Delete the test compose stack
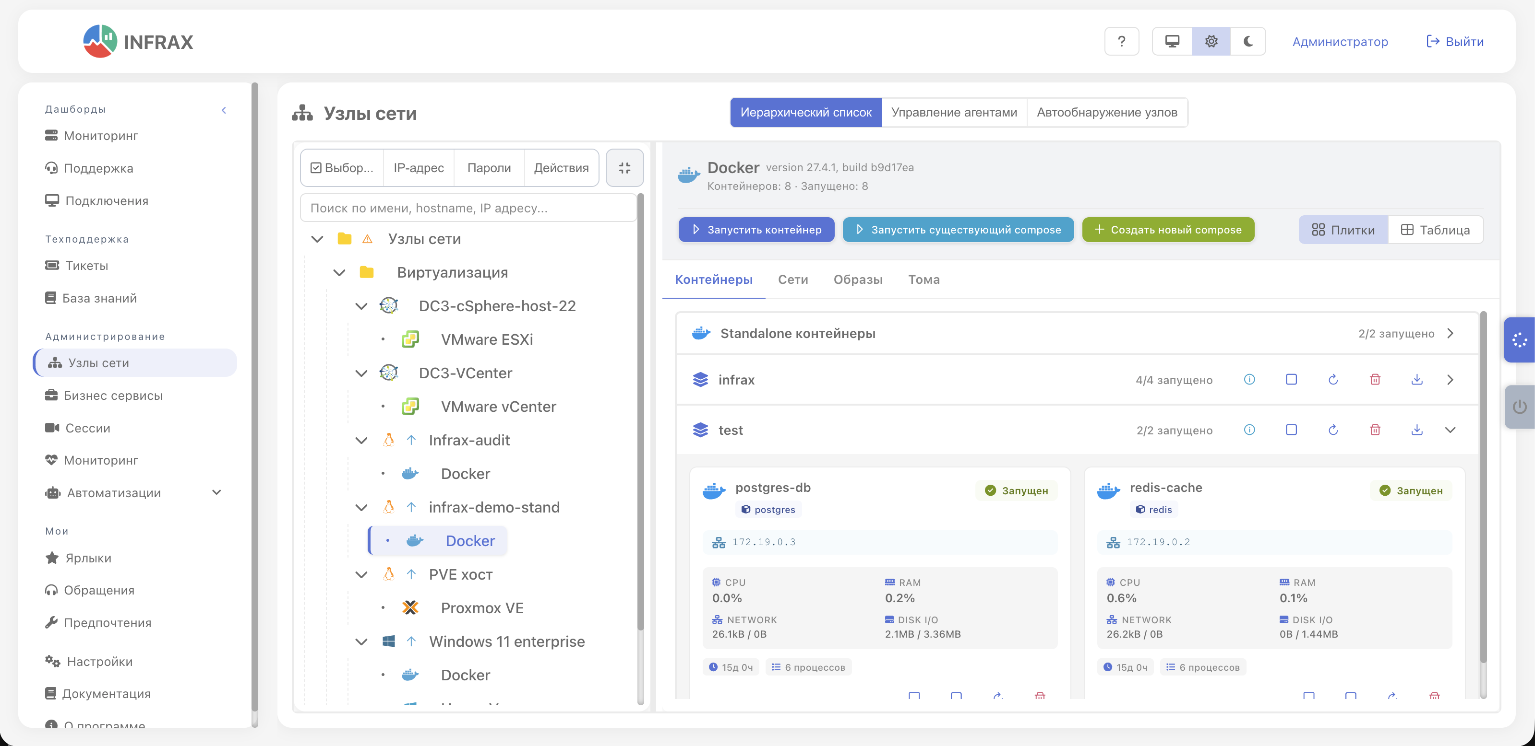The height and width of the screenshot is (746, 1535). pos(1375,430)
